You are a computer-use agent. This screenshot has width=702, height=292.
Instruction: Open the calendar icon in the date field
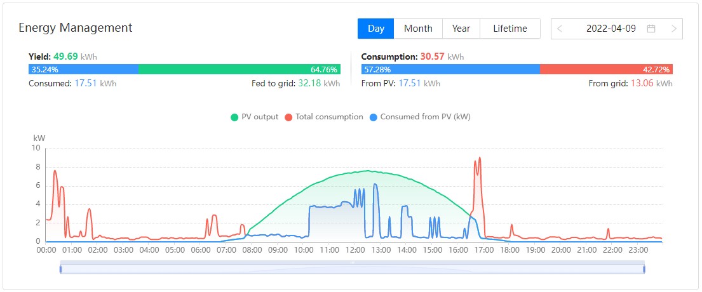(x=651, y=29)
